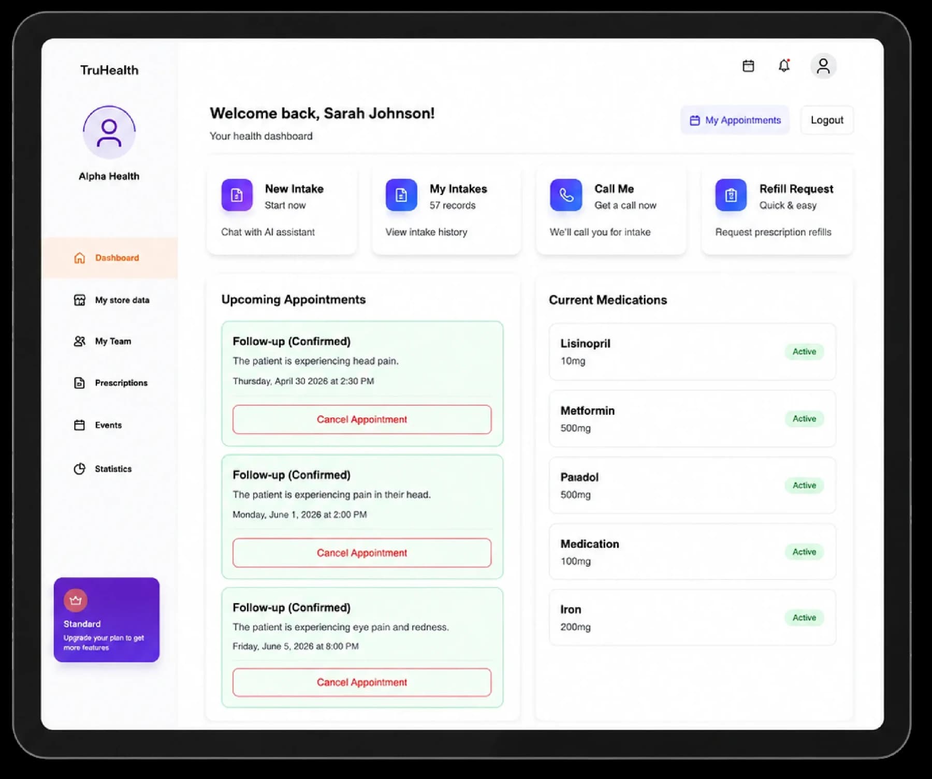Open the Call Me card
The height and width of the screenshot is (779, 932).
coord(611,210)
